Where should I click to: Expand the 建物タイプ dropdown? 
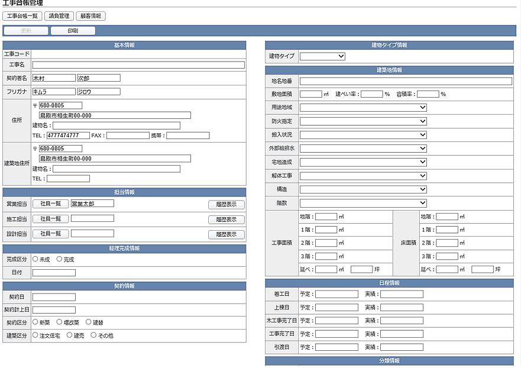point(322,56)
